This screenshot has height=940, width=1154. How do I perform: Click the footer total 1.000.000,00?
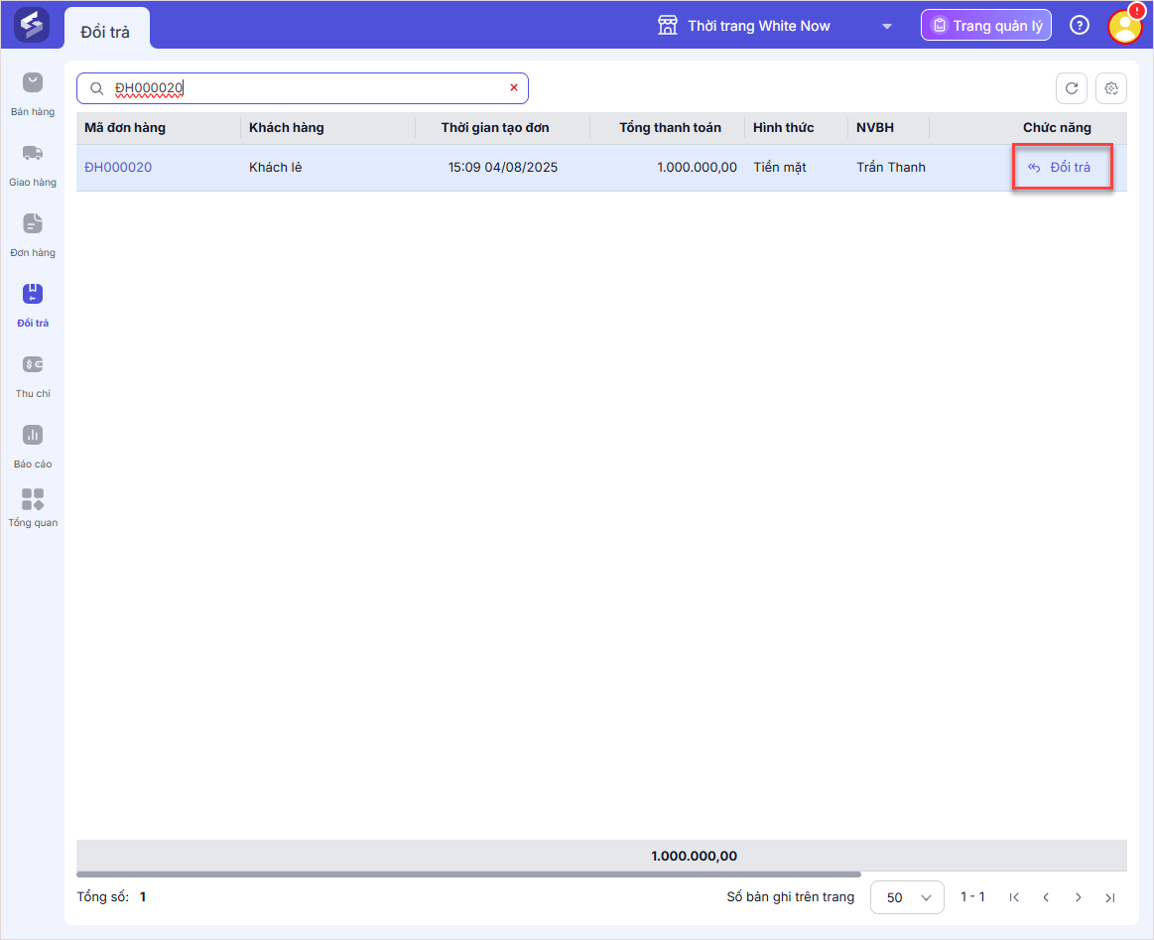pos(694,856)
